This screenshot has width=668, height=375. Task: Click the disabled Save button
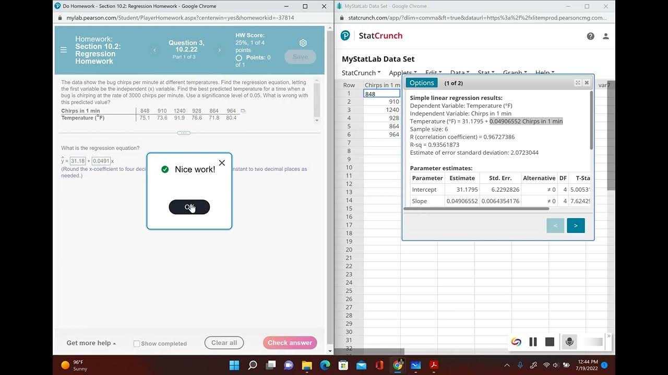(300, 57)
